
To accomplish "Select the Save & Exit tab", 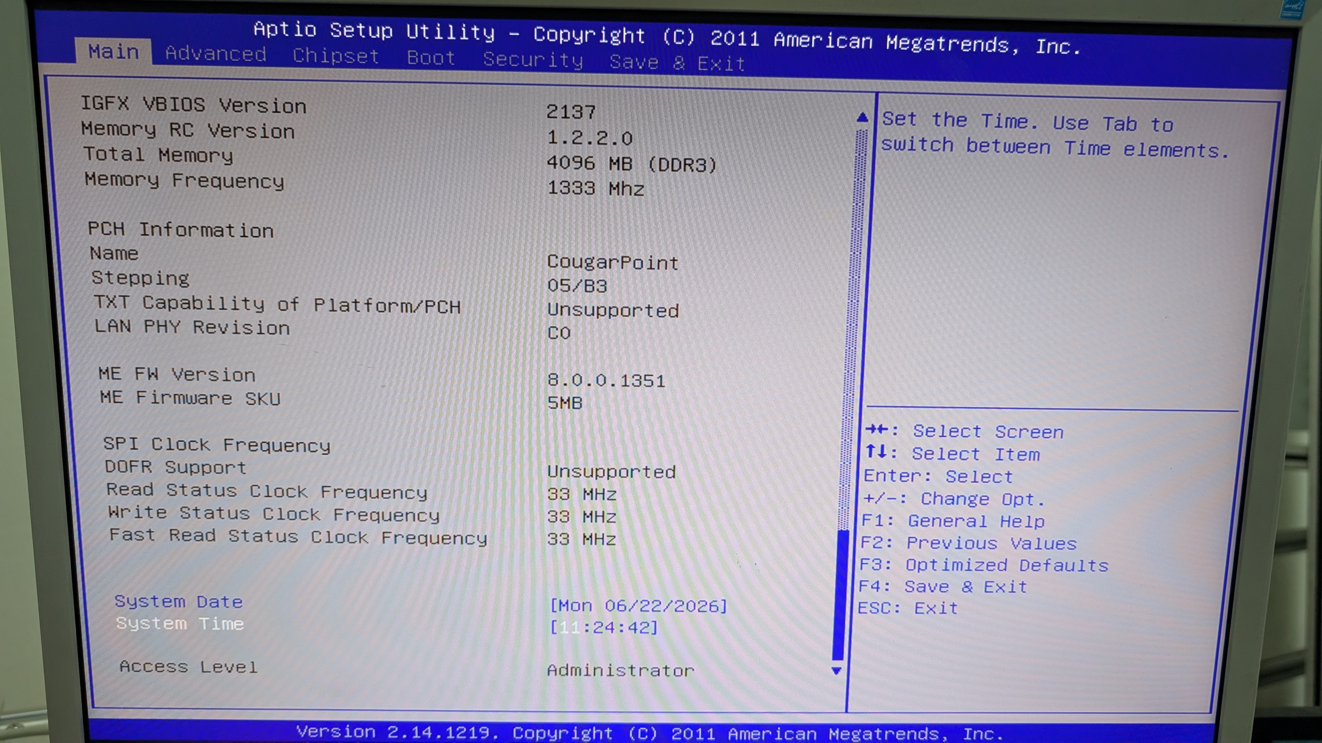I will coord(677,63).
